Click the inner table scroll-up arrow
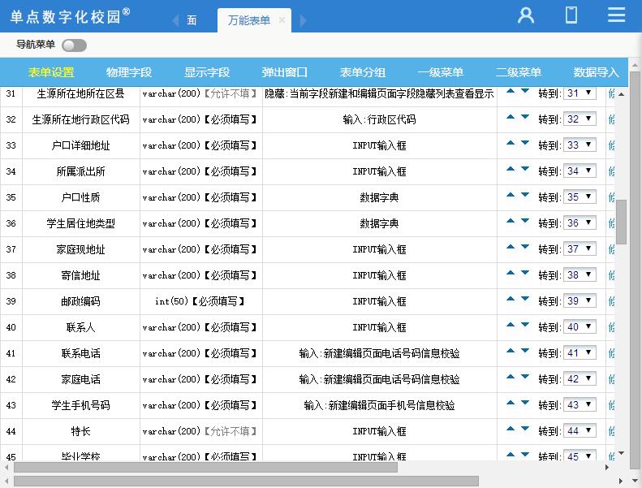 621,94
